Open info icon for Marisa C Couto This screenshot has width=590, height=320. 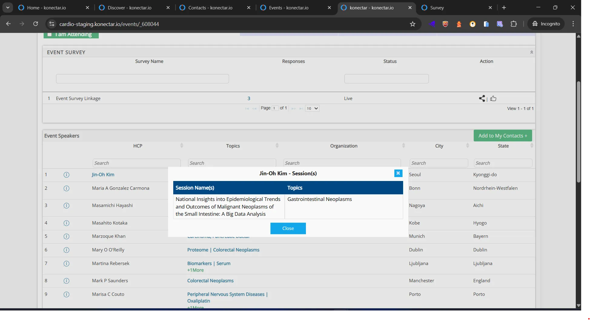66,295
